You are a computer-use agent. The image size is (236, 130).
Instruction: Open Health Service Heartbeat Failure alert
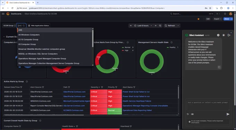tap(137, 101)
